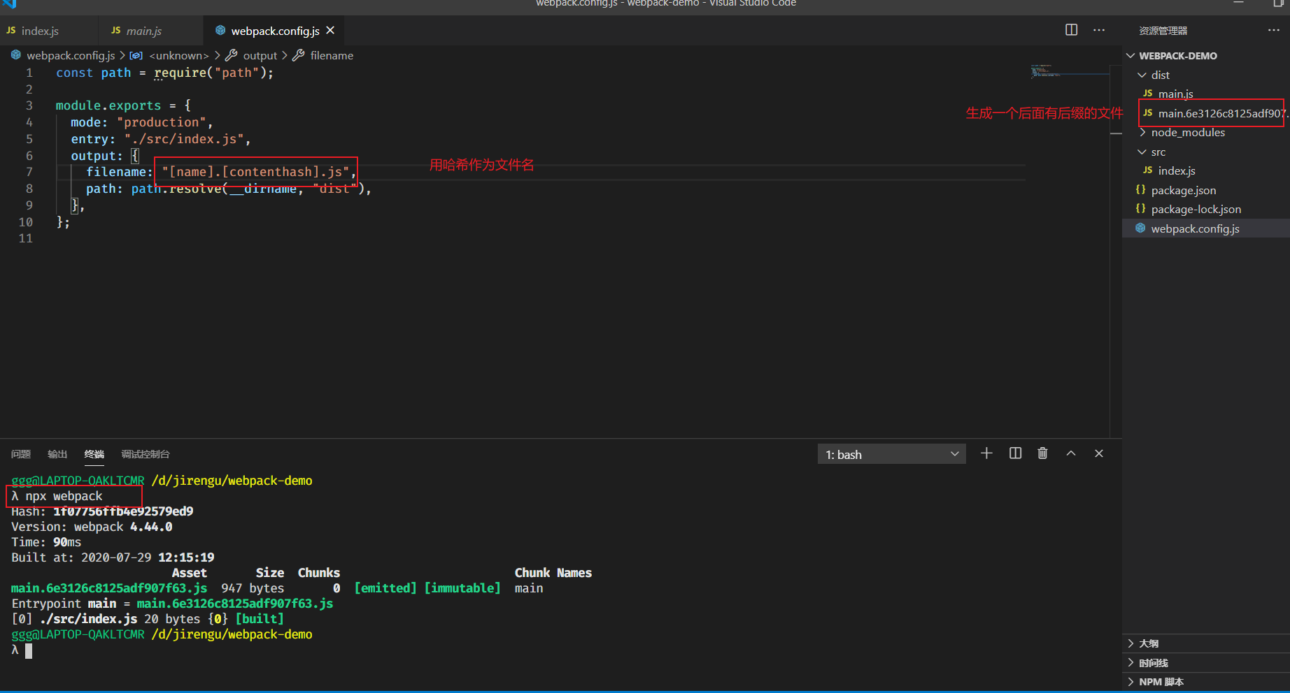This screenshot has height=693, width=1290.
Task: Open the 调试控制台 debug console tab
Action: pyautogui.click(x=146, y=454)
